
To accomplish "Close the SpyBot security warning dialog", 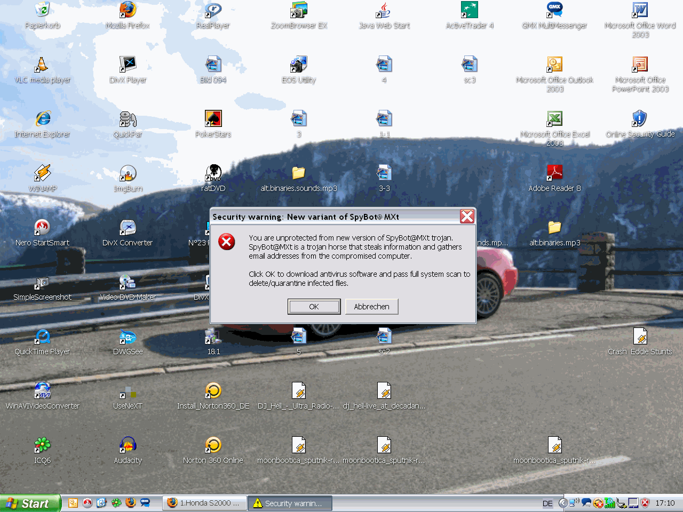I will tap(467, 216).
